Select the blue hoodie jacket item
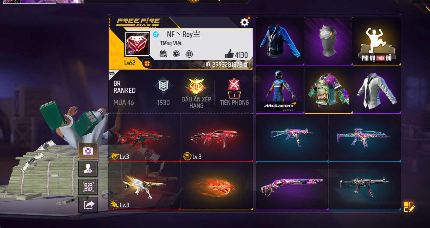 pyautogui.click(x=280, y=41)
